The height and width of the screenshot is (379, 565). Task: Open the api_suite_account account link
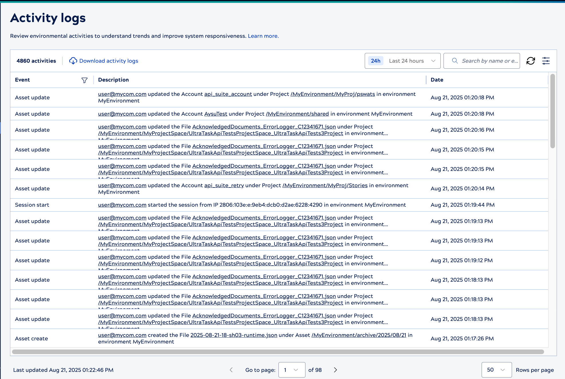pos(228,94)
